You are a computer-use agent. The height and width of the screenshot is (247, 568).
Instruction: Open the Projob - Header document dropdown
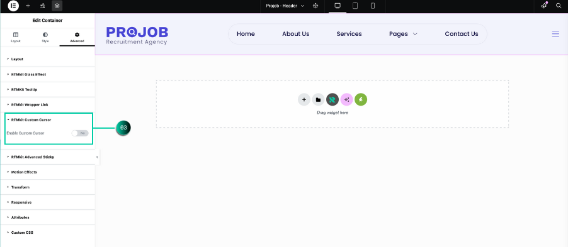(285, 6)
